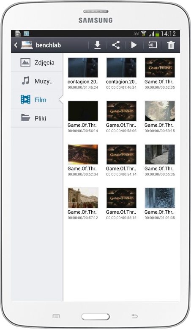Open the Game.Of.Thr.. video lasting 00:55:36
The image size is (191, 329).
pos(160,154)
